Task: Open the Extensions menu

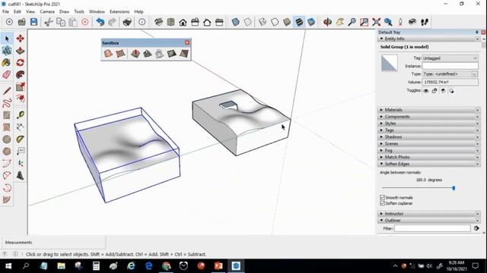Action: pyautogui.click(x=119, y=11)
